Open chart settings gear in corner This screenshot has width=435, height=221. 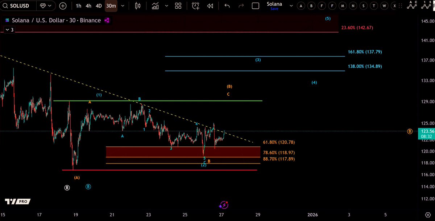[x=428, y=214]
